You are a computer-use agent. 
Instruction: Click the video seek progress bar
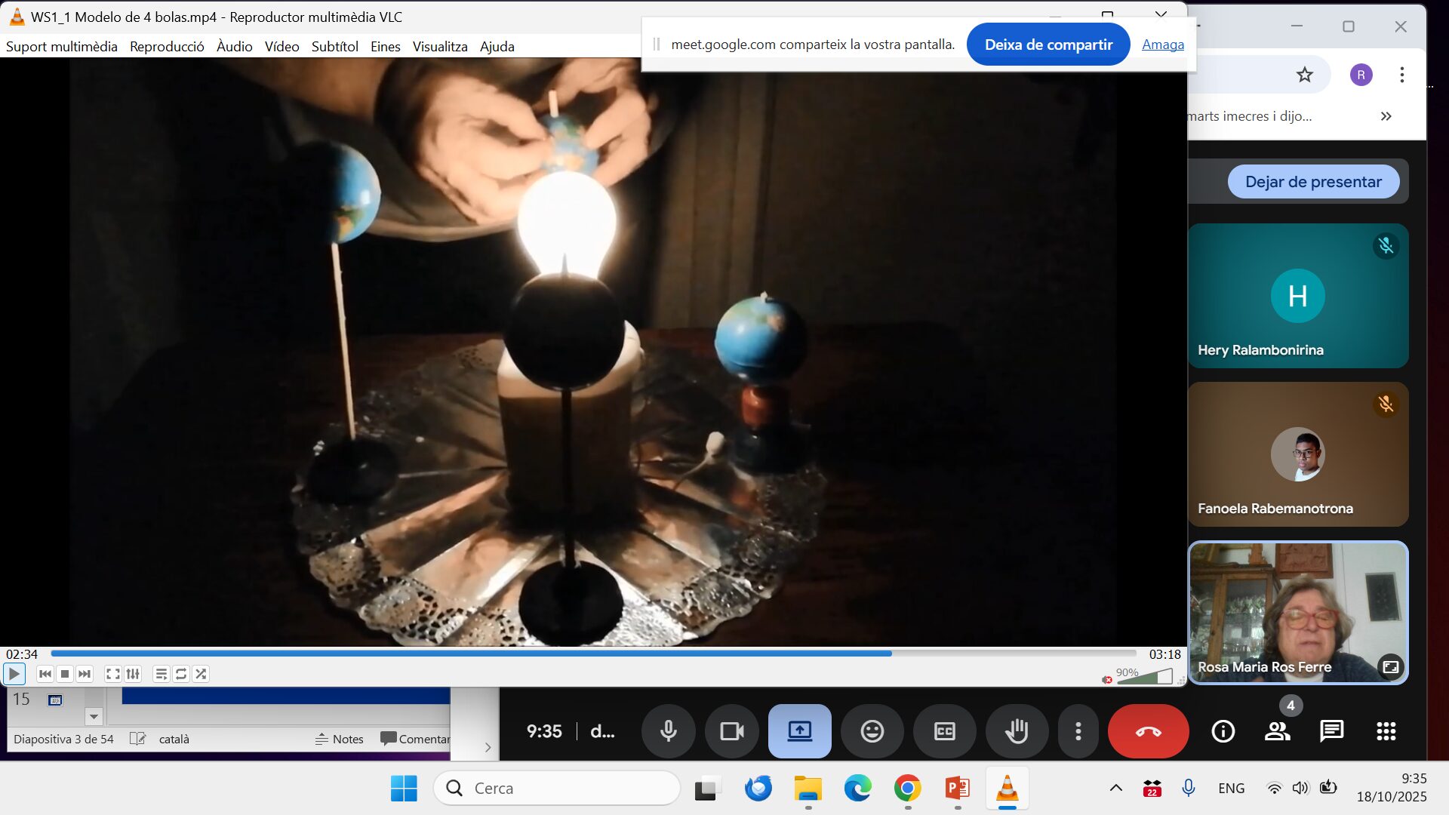click(593, 654)
